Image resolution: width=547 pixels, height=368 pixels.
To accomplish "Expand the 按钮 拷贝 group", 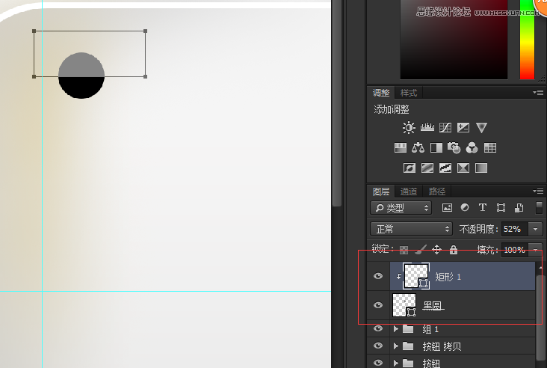I will point(395,346).
